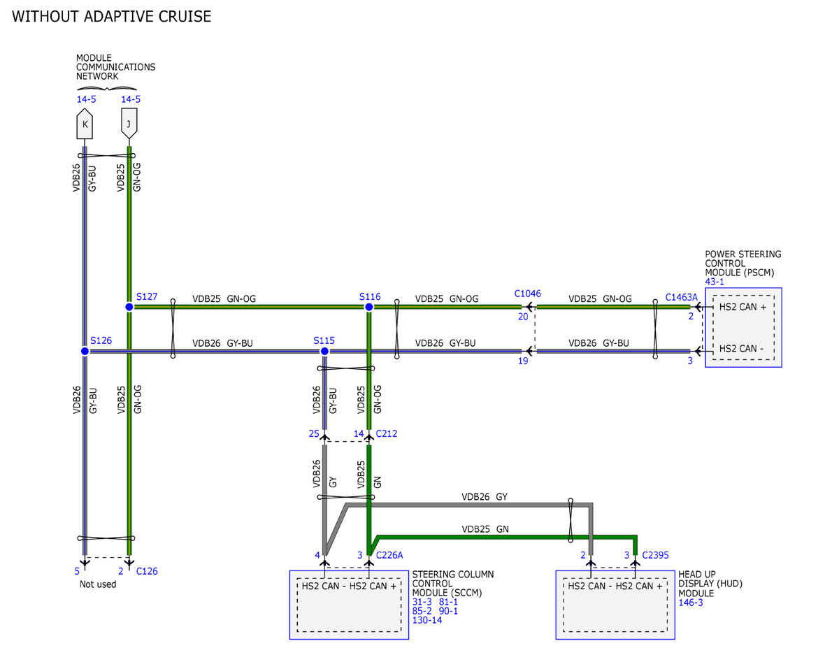Click the C212 connector label
839x648 pixels.
coord(387,433)
